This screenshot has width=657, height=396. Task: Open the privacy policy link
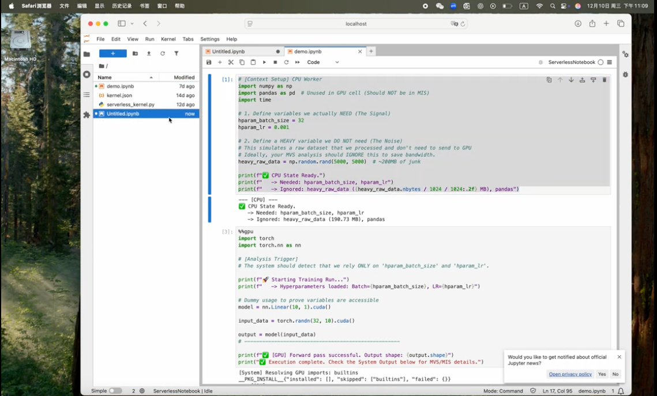click(x=570, y=374)
